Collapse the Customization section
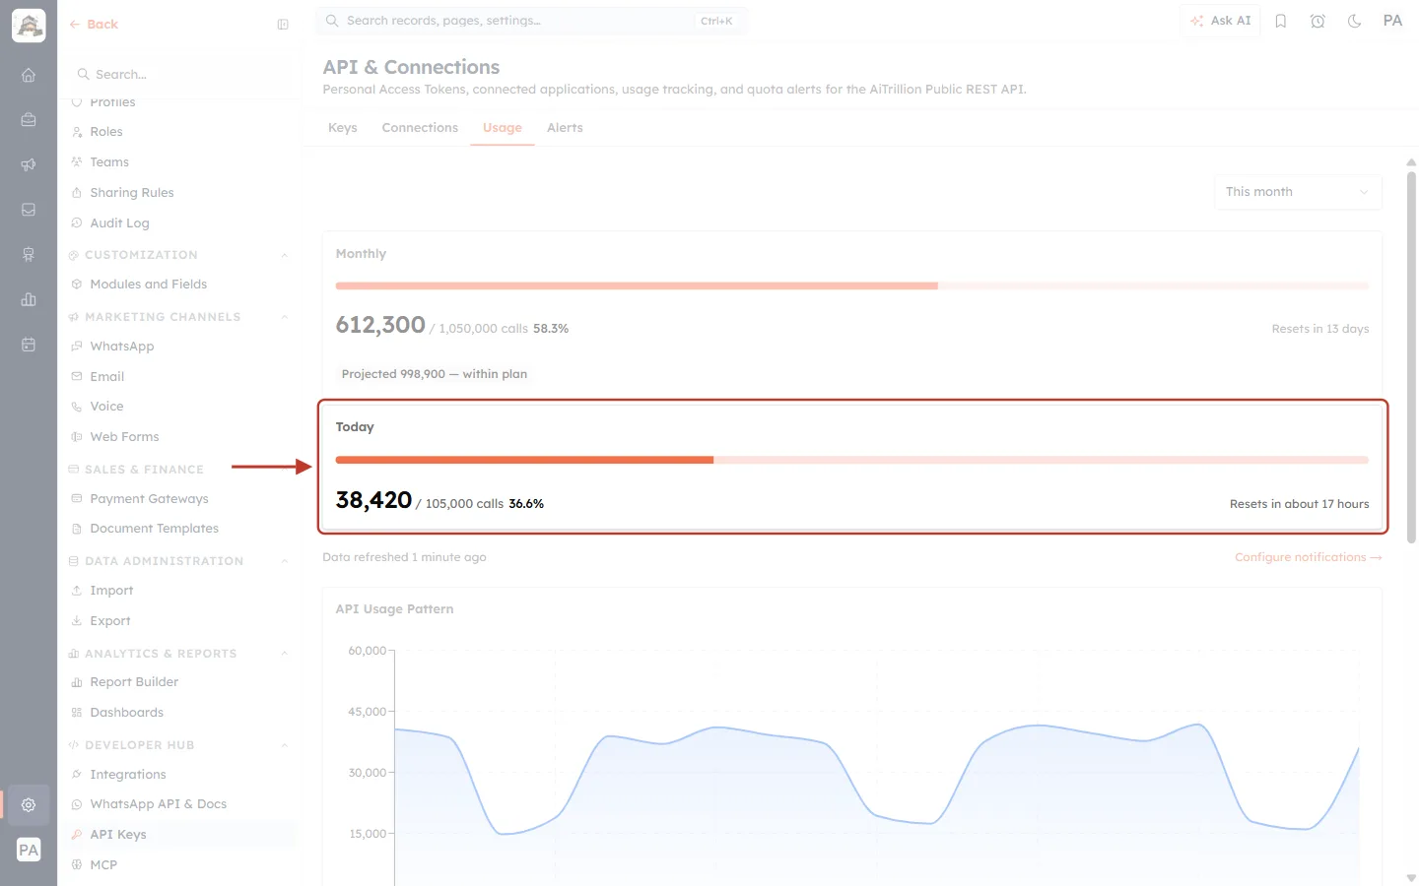The image size is (1419, 886). click(285, 255)
